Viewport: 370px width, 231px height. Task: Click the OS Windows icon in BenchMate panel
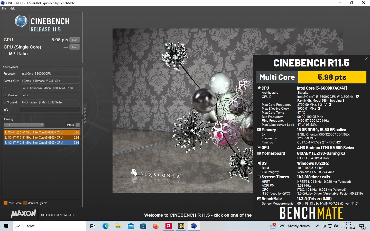pos(259,163)
